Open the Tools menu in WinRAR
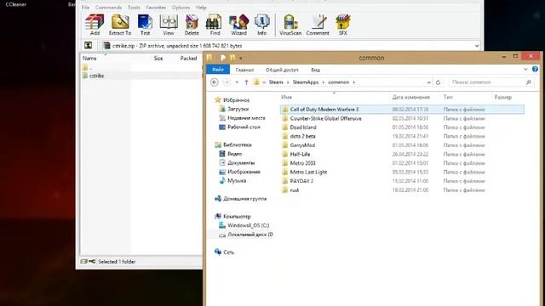This screenshot has height=306, width=545. coord(134,8)
